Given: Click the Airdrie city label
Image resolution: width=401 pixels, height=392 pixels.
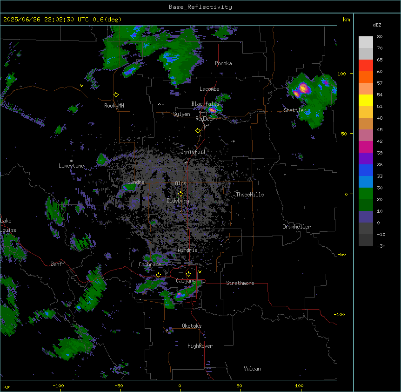Looking at the screenshot, I should pos(188,250).
